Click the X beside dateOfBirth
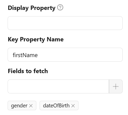128x115 pixels. click(x=73, y=106)
